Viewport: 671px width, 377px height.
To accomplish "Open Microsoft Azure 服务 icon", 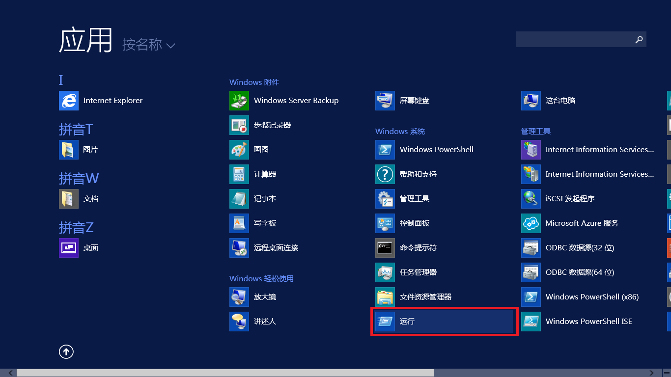I will click(531, 223).
